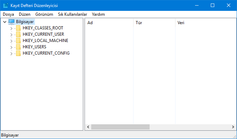The image size is (237, 139).
Task: Click the HKEY_LOCAL_MACHINE folder icon
Action: coord(18,41)
